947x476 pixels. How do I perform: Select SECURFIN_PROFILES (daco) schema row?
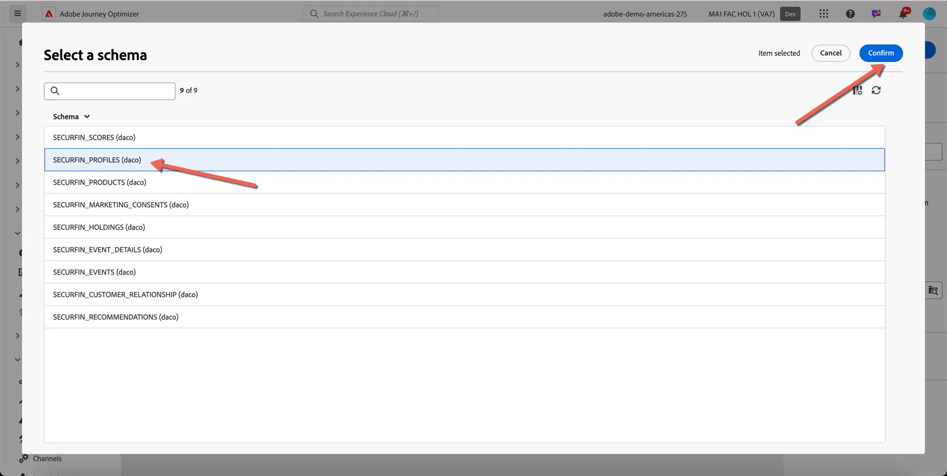click(x=464, y=160)
